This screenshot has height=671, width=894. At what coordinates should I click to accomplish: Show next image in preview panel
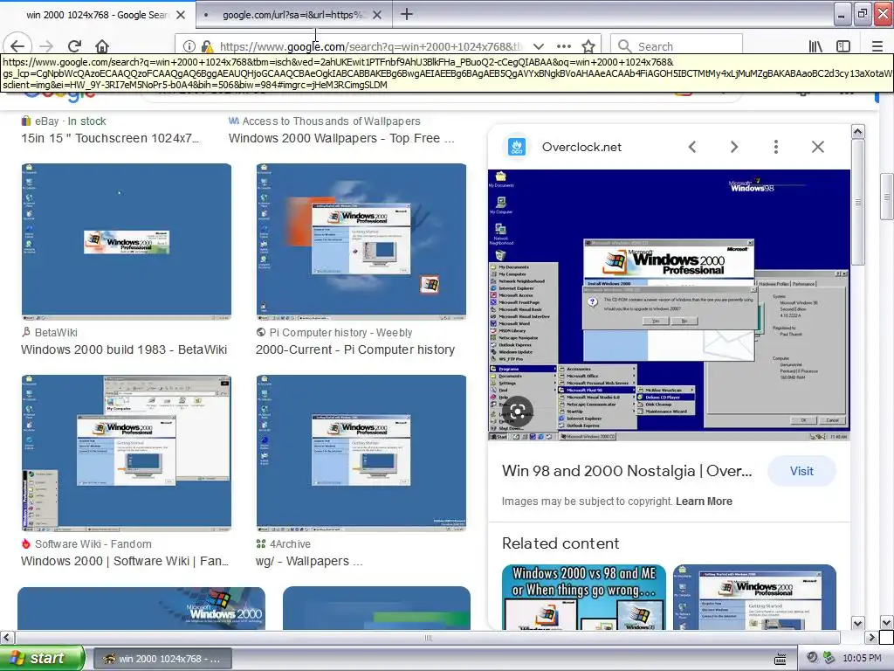point(734,147)
